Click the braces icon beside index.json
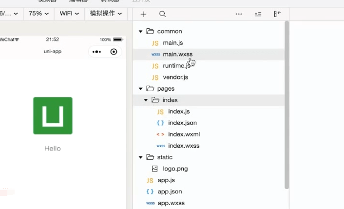 point(160,123)
